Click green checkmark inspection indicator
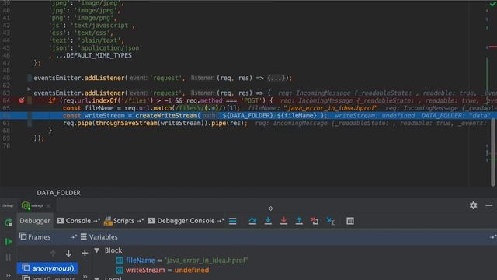The width and height of the screenshot is (497, 280). pos(492,4)
